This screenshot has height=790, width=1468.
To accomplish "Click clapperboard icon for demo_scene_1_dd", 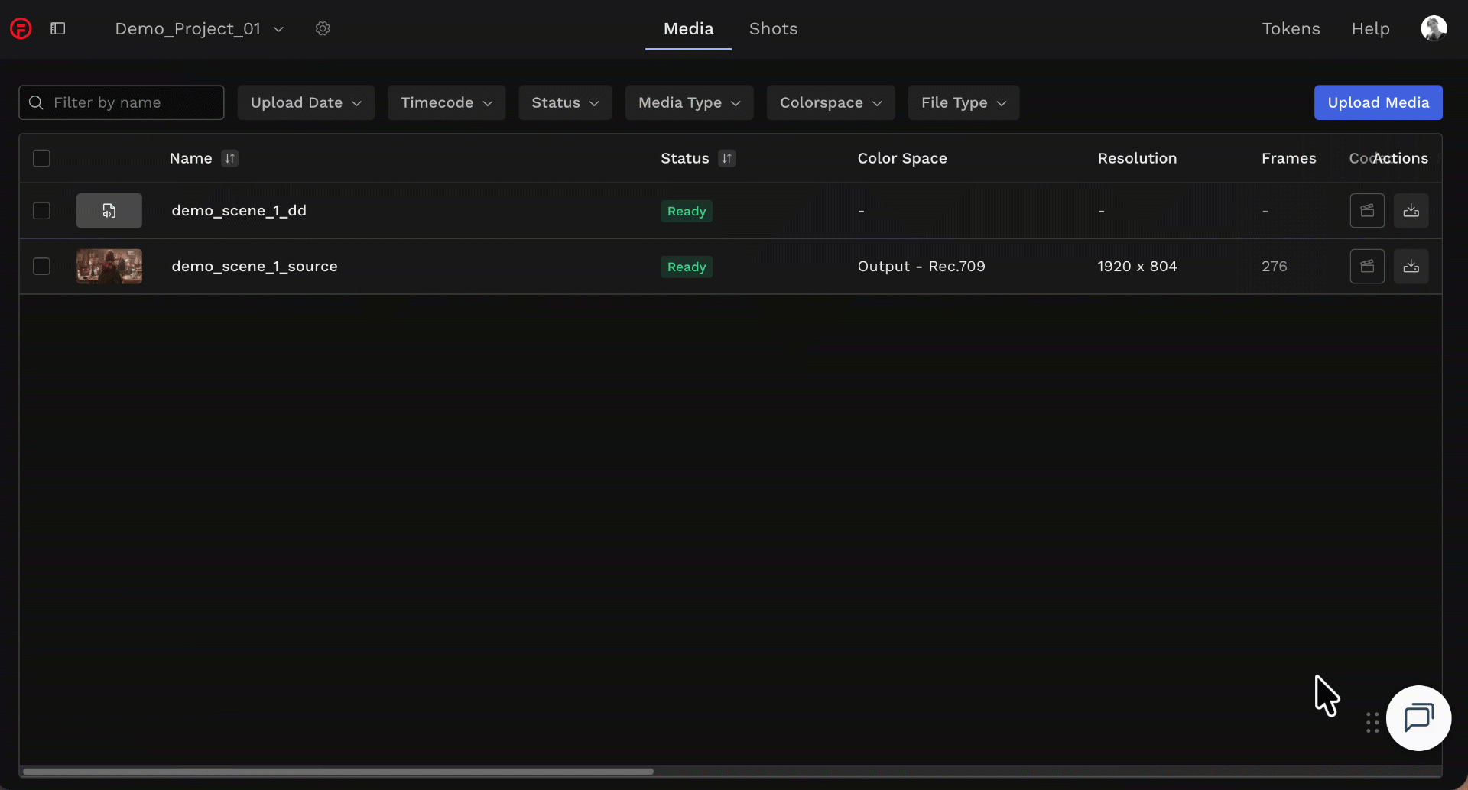I will 1367,211.
